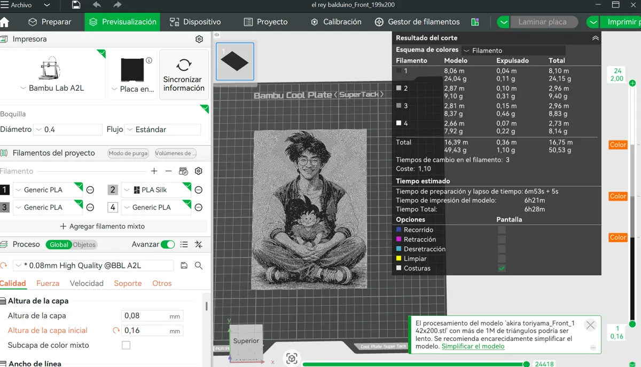
Task: Search process settings magnifier icon
Action: point(199,266)
